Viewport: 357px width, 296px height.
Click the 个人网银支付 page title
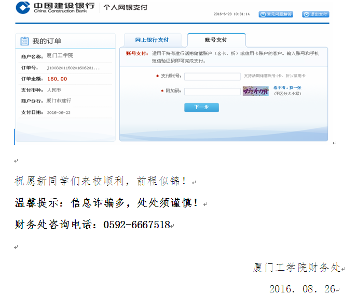coord(125,8)
